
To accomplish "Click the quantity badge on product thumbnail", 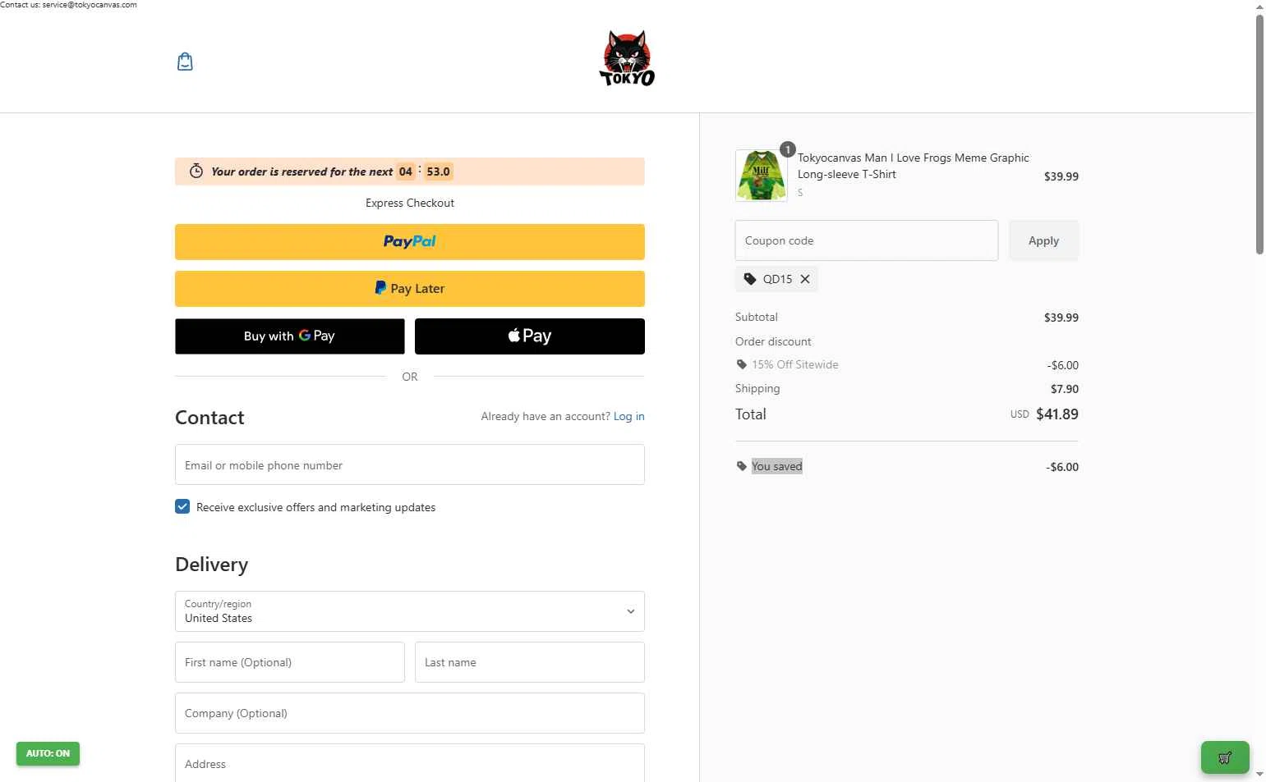I will tap(787, 149).
